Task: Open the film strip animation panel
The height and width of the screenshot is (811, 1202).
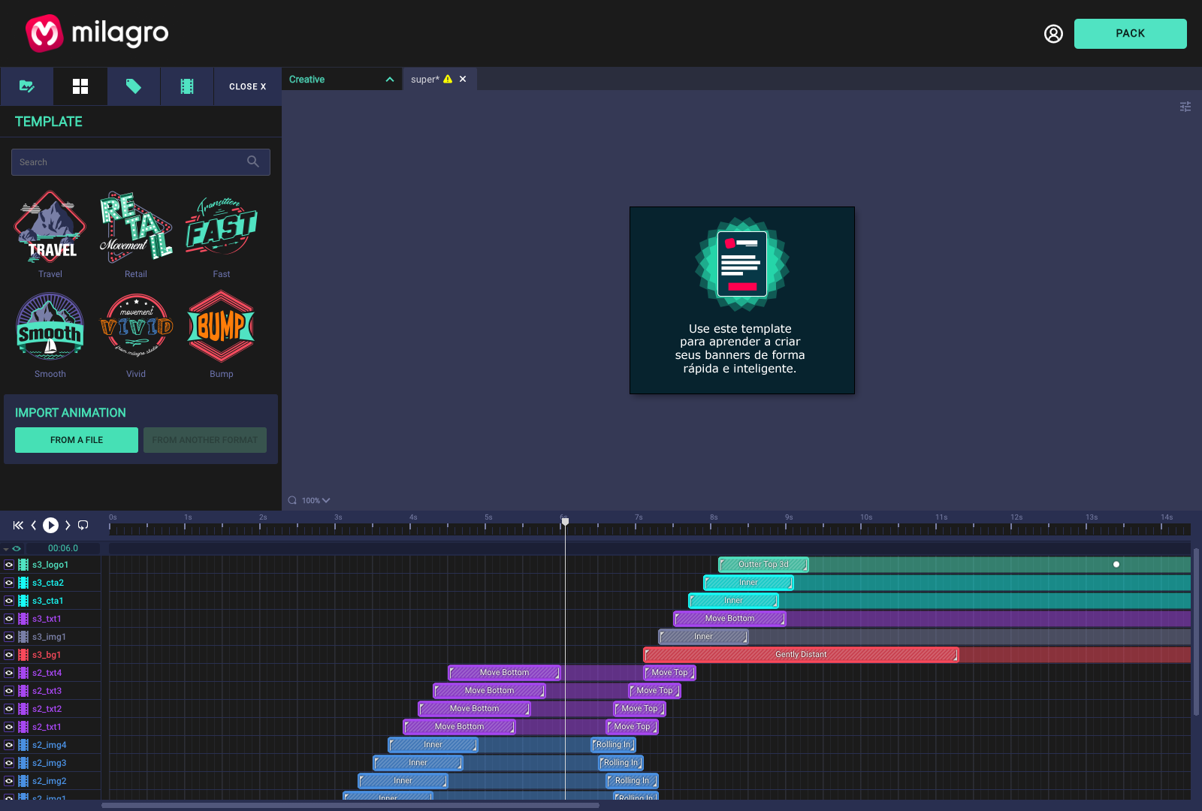Action: (x=187, y=86)
